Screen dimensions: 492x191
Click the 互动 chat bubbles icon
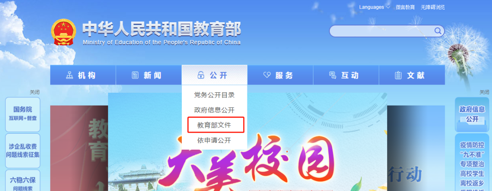pos(333,75)
